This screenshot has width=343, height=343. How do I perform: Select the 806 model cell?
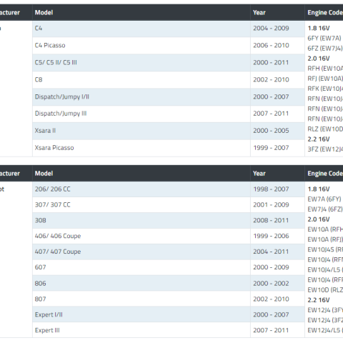click(x=141, y=283)
